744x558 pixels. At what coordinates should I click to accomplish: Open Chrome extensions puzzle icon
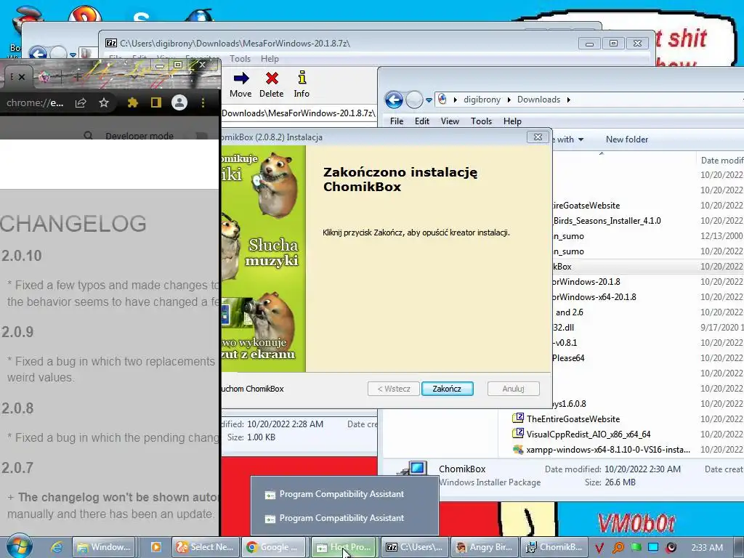(133, 103)
